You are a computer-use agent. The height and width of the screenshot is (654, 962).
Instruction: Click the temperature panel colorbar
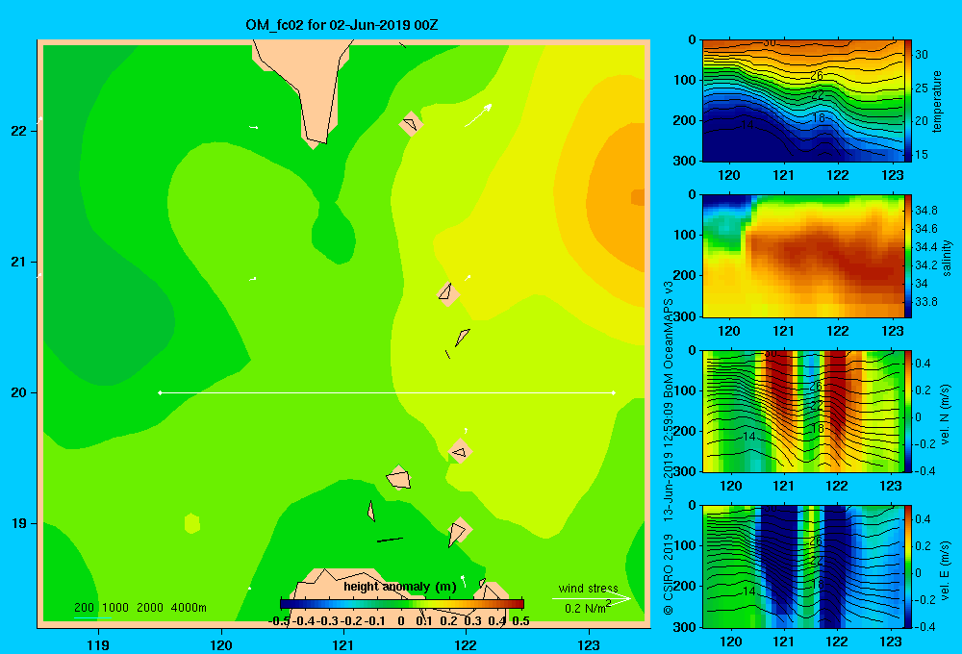click(908, 101)
